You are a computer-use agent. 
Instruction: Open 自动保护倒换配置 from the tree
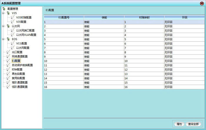[x=22, y=65]
